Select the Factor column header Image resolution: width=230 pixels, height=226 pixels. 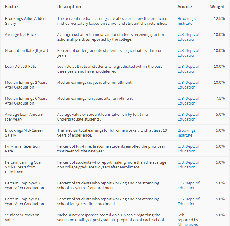click(x=11, y=7)
